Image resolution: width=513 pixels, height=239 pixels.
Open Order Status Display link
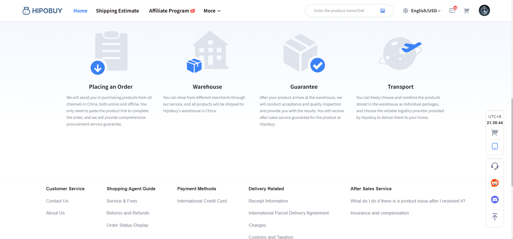point(127,225)
